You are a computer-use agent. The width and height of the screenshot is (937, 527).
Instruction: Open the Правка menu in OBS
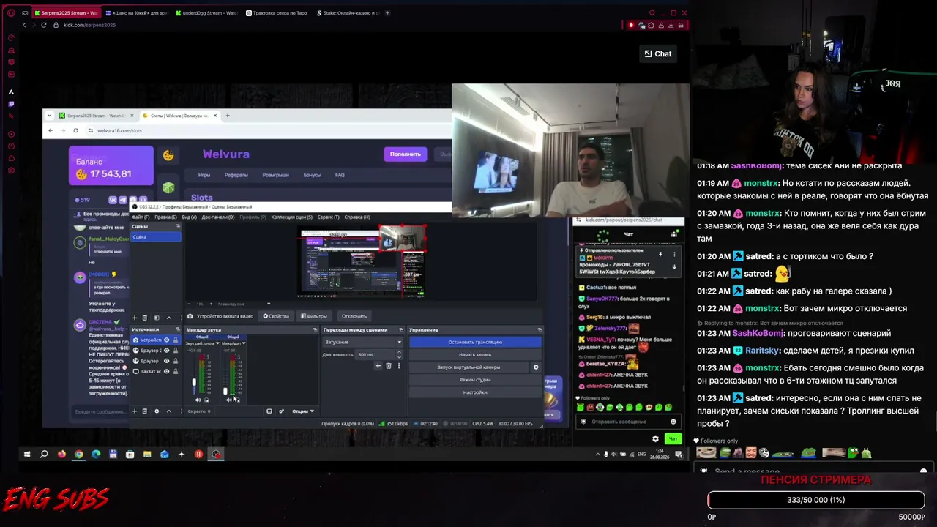[x=165, y=217]
